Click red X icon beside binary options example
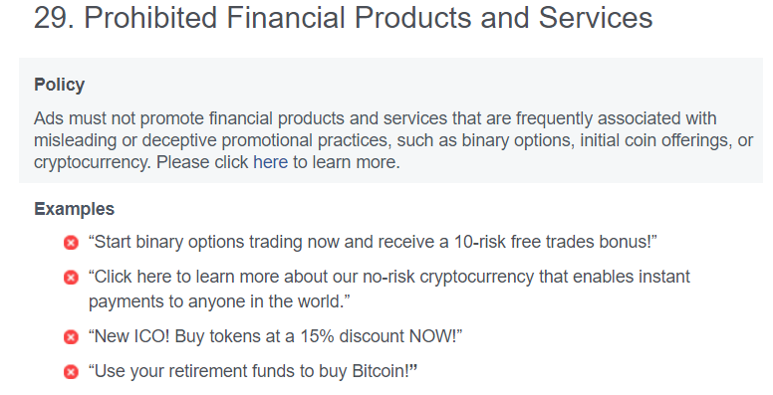This screenshot has width=773, height=395. coord(71,243)
